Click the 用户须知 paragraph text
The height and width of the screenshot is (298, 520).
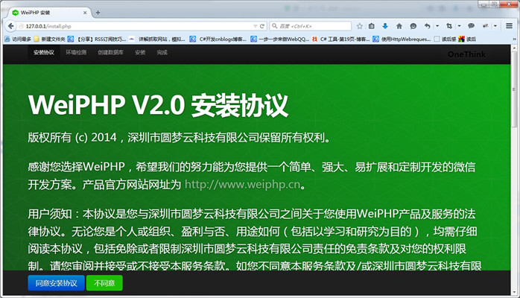[255, 240]
